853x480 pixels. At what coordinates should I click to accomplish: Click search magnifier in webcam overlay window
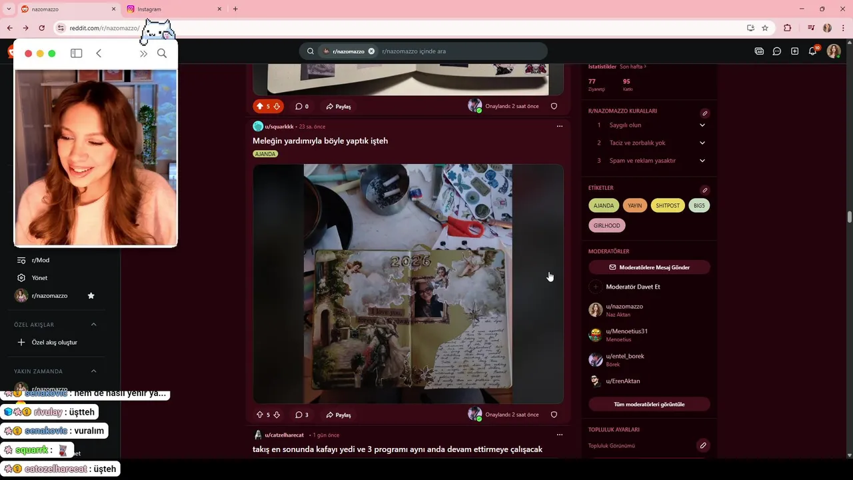(x=162, y=53)
